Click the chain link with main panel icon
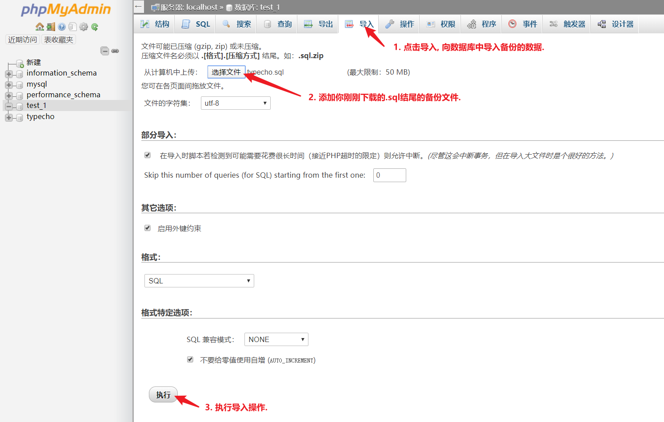 115,51
